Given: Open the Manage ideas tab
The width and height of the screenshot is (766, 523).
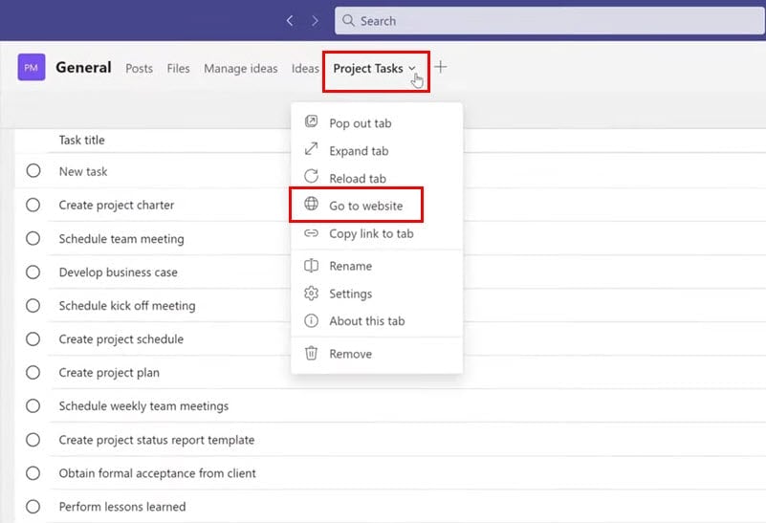Looking at the screenshot, I should pyautogui.click(x=240, y=68).
